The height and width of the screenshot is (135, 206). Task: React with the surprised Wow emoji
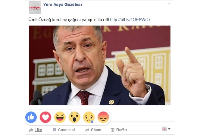(x=74, y=117)
